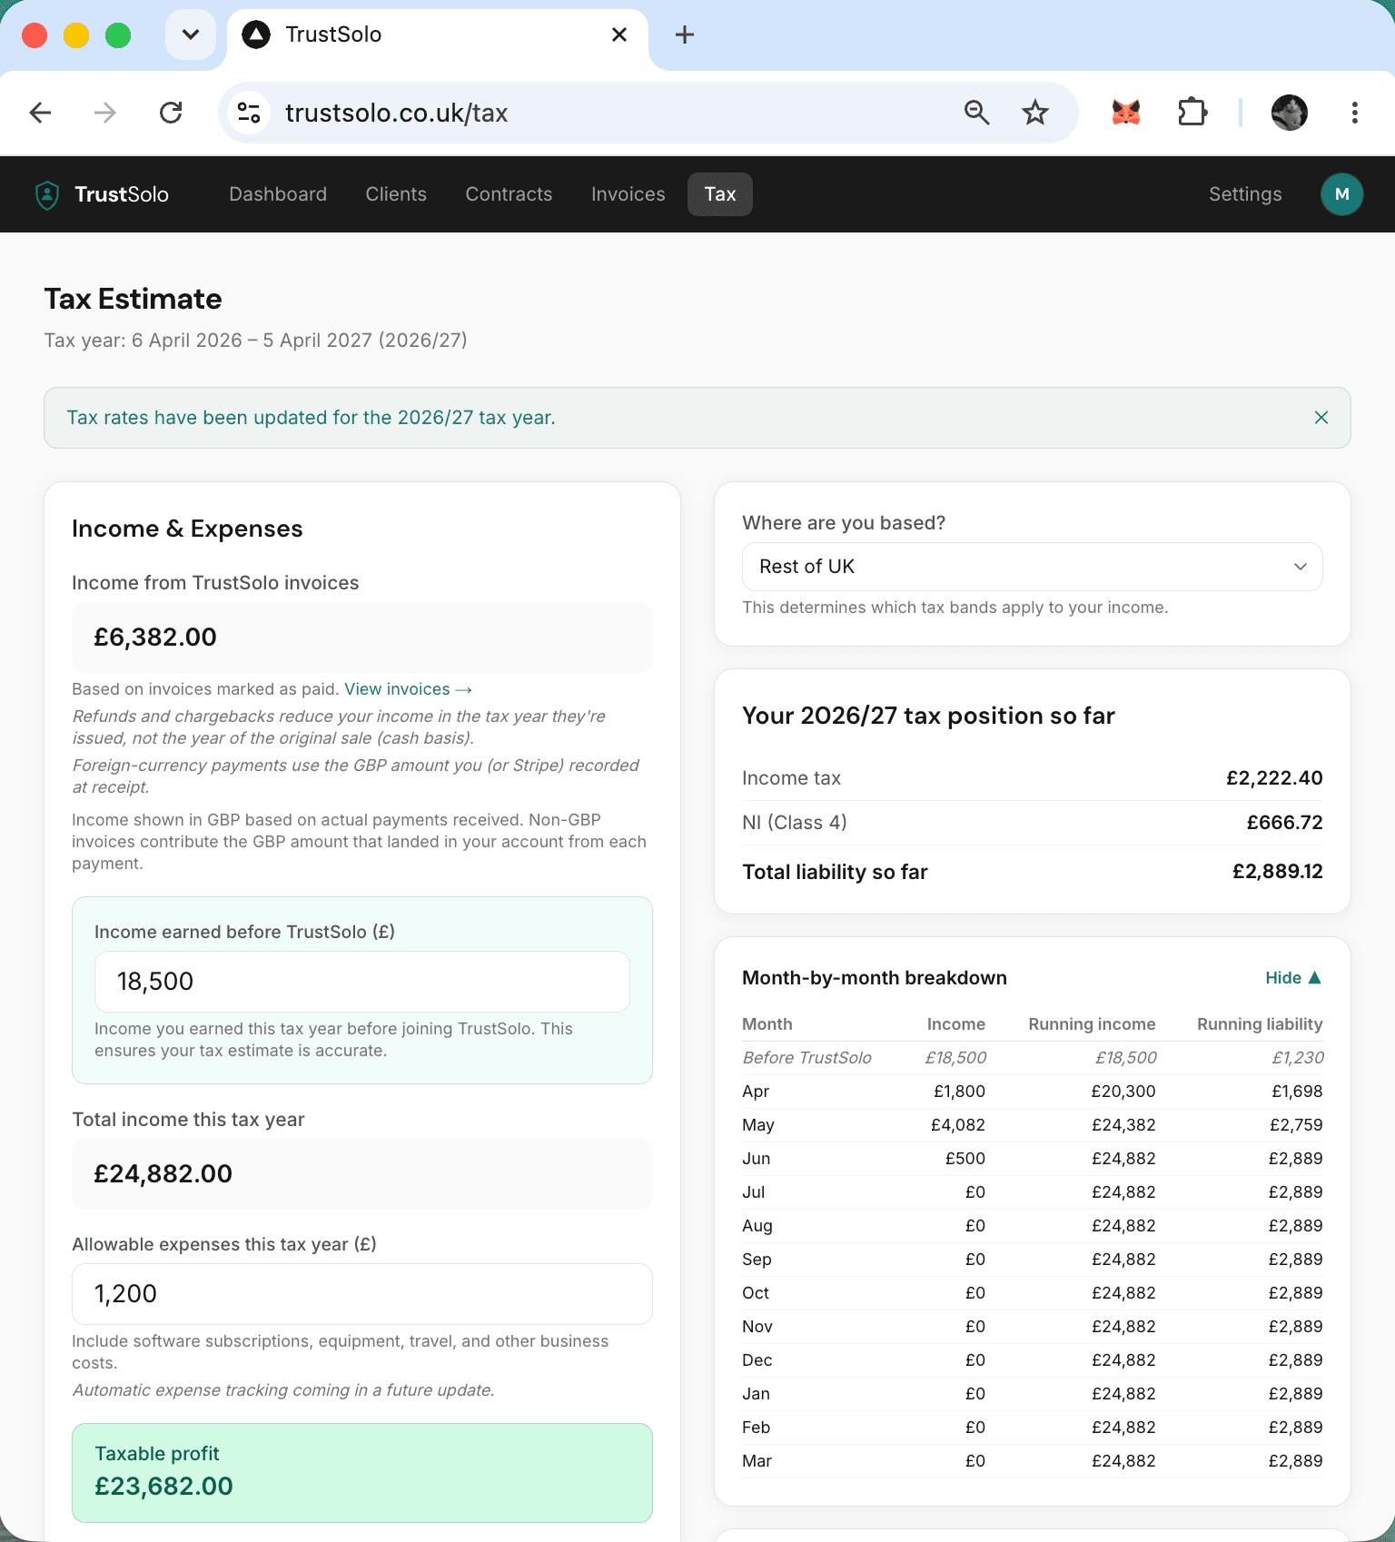This screenshot has height=1542, width=1395.
Task: Click the £24,882.00 total income value
Action: click(x=163, y=1174)
